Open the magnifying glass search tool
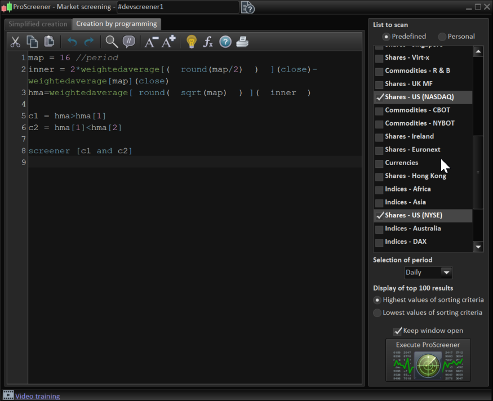493x401 pixels. click(112, 42)
